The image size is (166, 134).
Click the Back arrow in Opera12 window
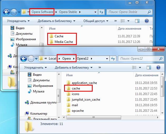coord(23,59)
